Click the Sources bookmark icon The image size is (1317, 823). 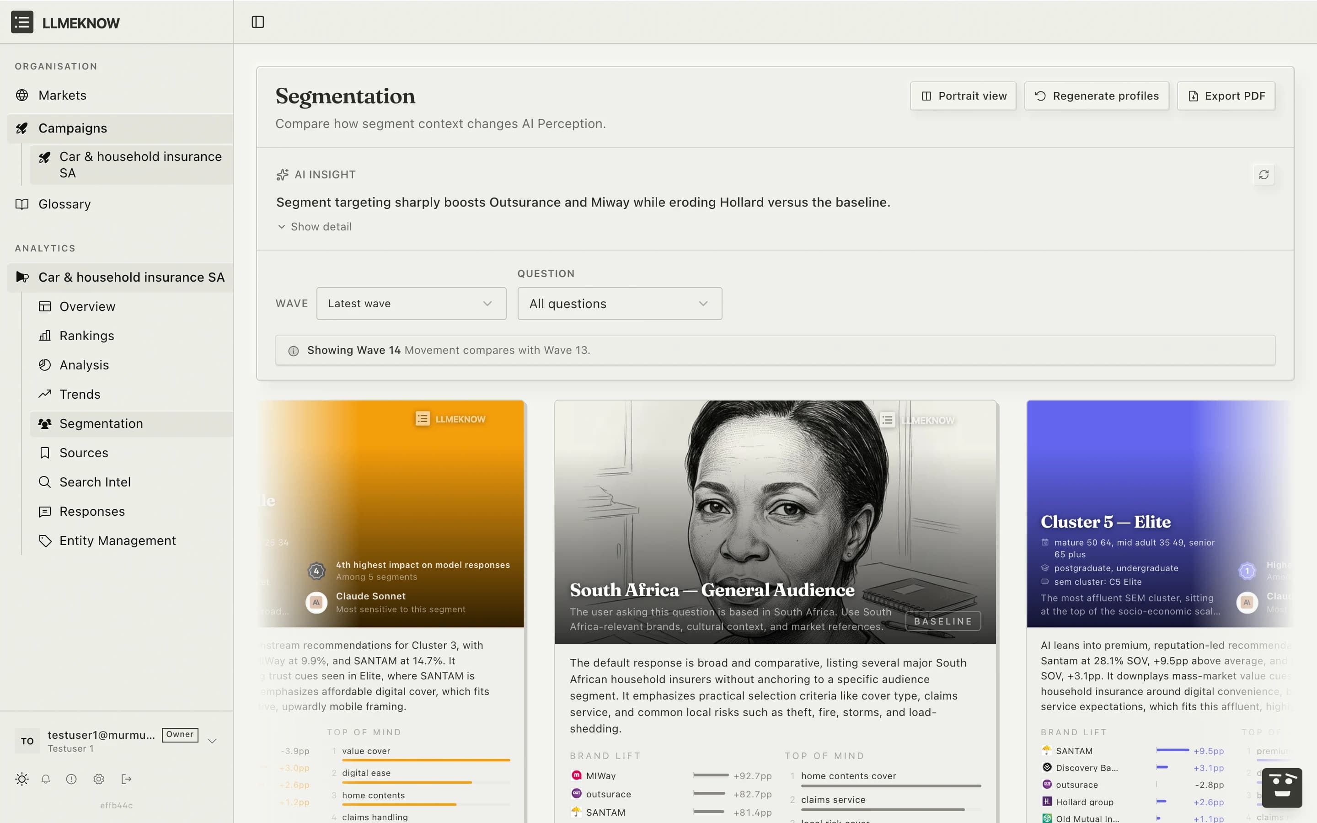pyautogui.click(x=45, y=453)
